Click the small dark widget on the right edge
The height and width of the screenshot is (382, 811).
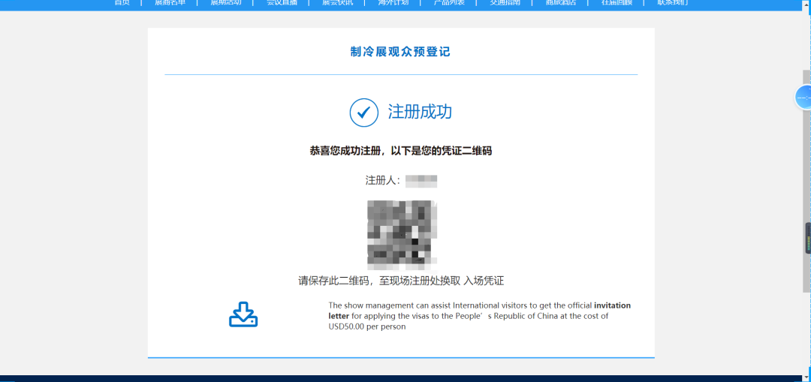pyautogui.click(x=808, y=238)
